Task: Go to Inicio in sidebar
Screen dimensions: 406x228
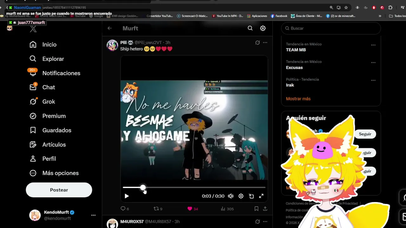Action: point(43,45)
